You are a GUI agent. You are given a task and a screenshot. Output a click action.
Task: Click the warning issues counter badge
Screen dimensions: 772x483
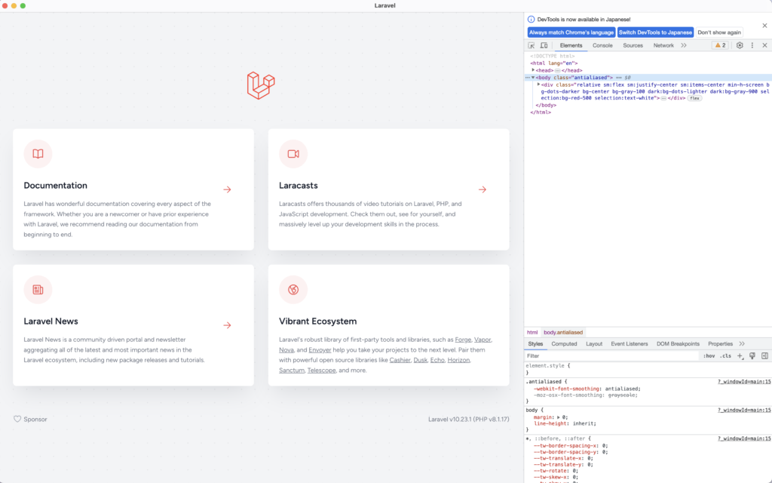720,45
